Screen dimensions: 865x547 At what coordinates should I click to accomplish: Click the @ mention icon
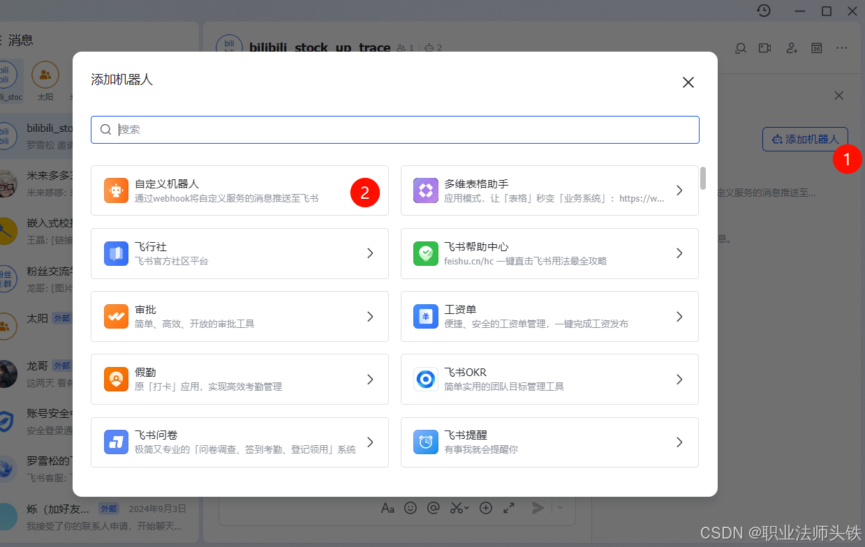(x=433, y=508)
